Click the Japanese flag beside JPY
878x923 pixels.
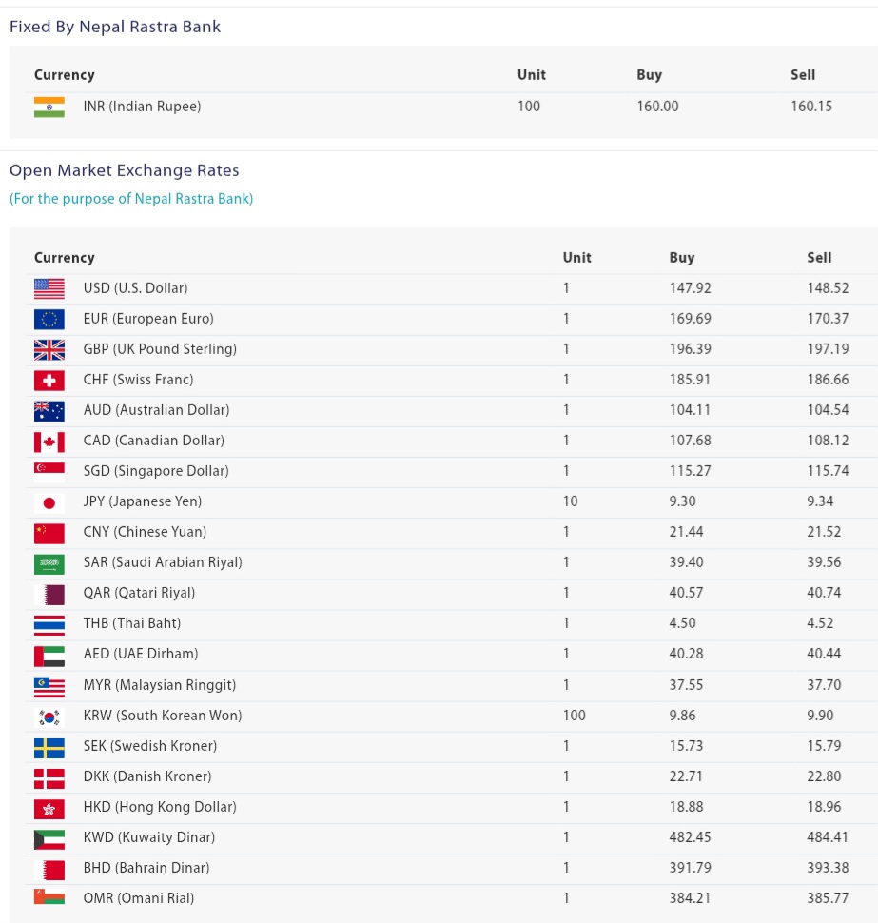pyautogui.click(x=49, y=501)
